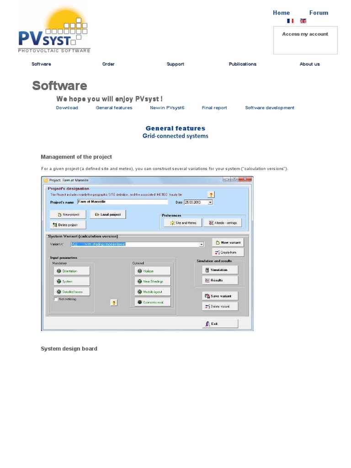Image resolution: width=351 pixels, height=468 pixels.
Task: Click Access my account
Action: click(x=305, y=34)
